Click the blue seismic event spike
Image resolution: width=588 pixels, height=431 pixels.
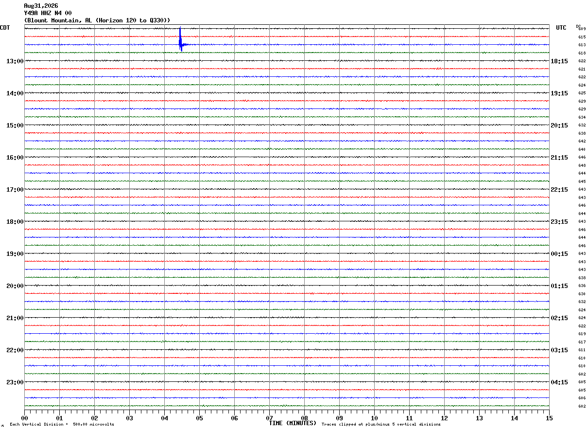(181, 39)
